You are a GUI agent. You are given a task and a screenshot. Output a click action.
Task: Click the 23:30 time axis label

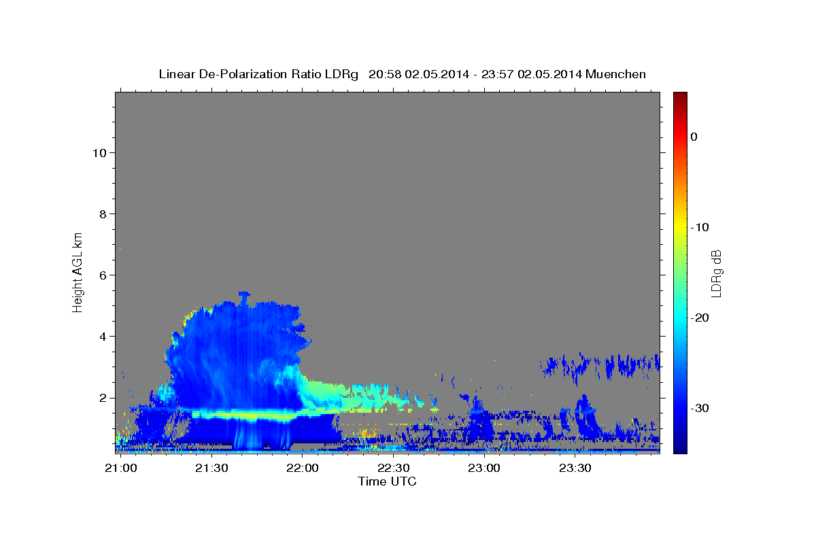(x=575, y=468)
